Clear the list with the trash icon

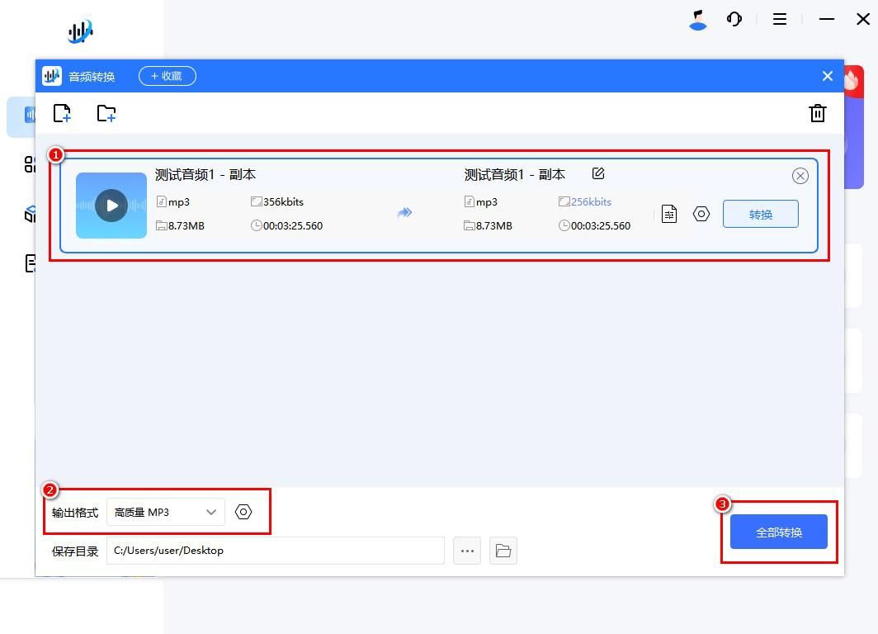[818, 113]
